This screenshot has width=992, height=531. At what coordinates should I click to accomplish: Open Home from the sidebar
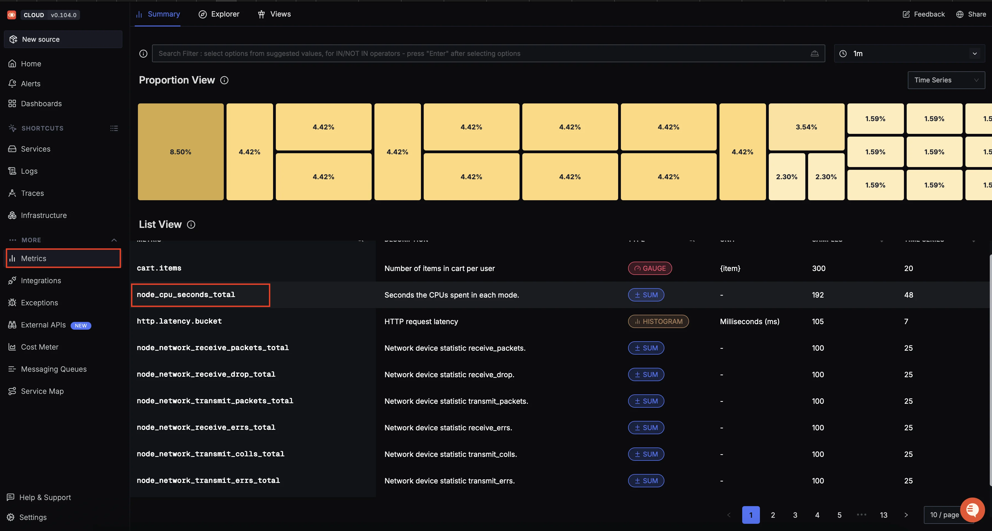[x=31, y=63]
